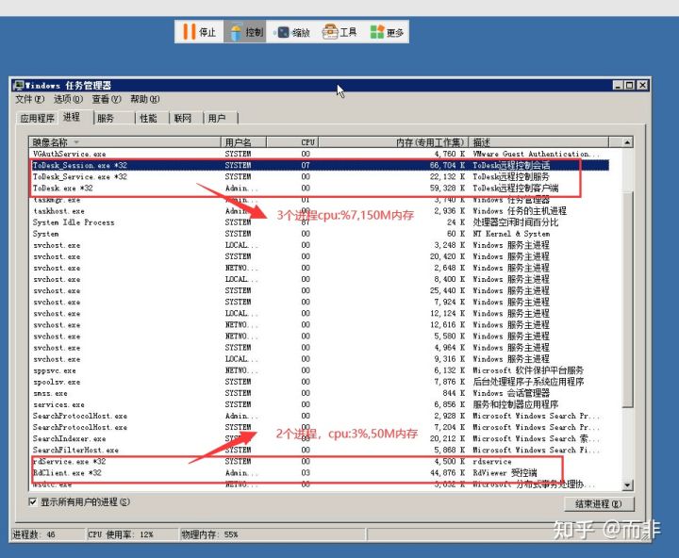This screenshot has height=558, width=679.
Task: Click the Stop (停止) pause icon
Action: point(189,32)
